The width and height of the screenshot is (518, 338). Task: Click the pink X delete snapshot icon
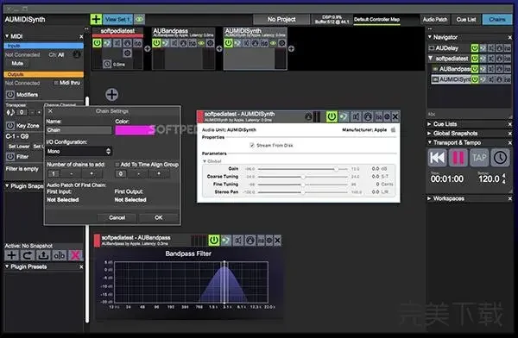(75, 255)
